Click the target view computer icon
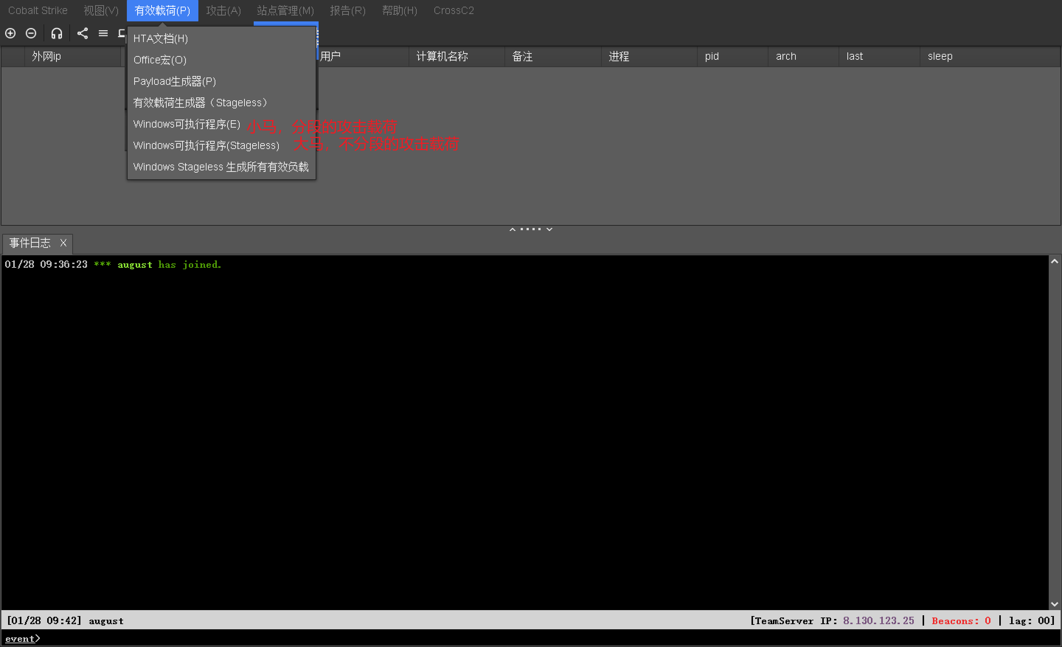The width and height of the screenshot is (1062, 647). click(x=122, y=33)
